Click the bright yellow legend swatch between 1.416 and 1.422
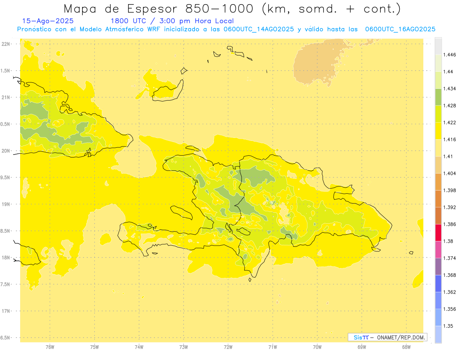Viewport: 456px width, 352px height. 438,131
